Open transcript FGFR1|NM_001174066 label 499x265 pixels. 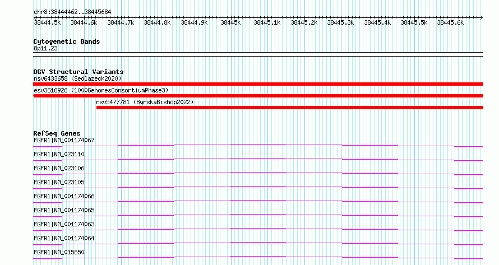click(x=64, y=196)
